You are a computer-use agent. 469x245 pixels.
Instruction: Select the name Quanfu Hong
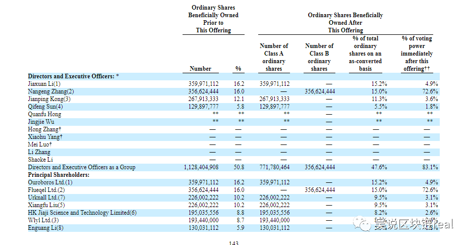[x=44, y=114]
